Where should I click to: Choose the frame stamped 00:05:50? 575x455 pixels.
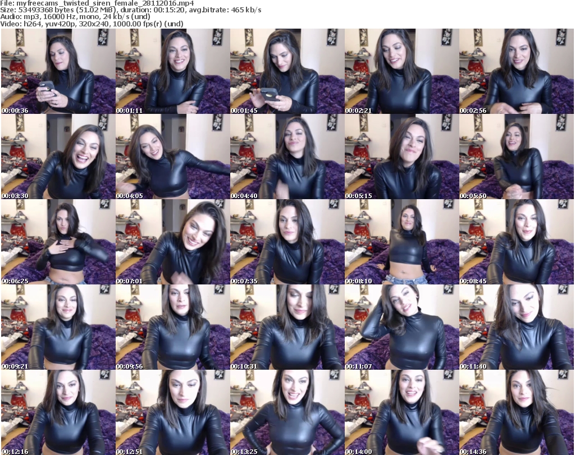click(x=517, y=157)
